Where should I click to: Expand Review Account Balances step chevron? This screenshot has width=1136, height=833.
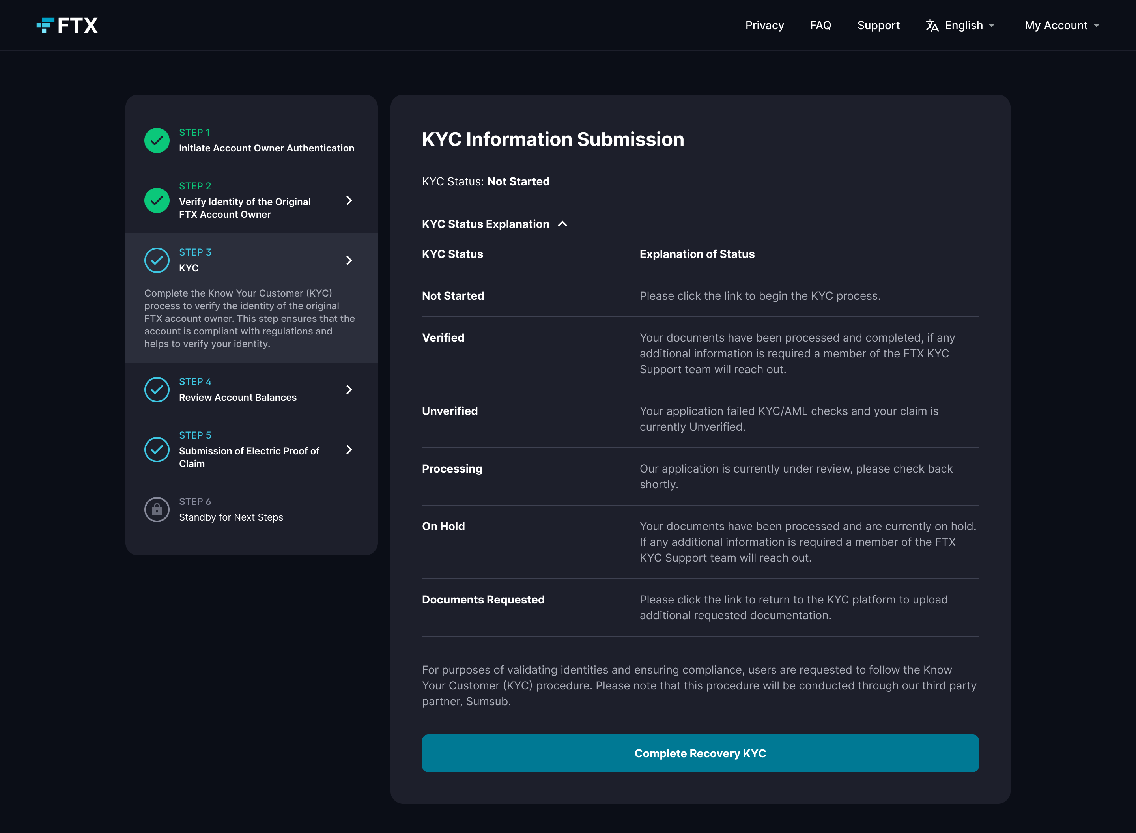click(349, 390)
